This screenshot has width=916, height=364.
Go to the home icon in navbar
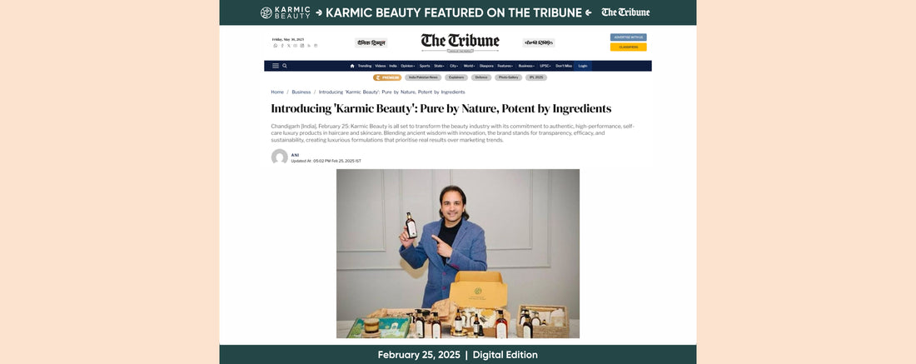[352, 66]
